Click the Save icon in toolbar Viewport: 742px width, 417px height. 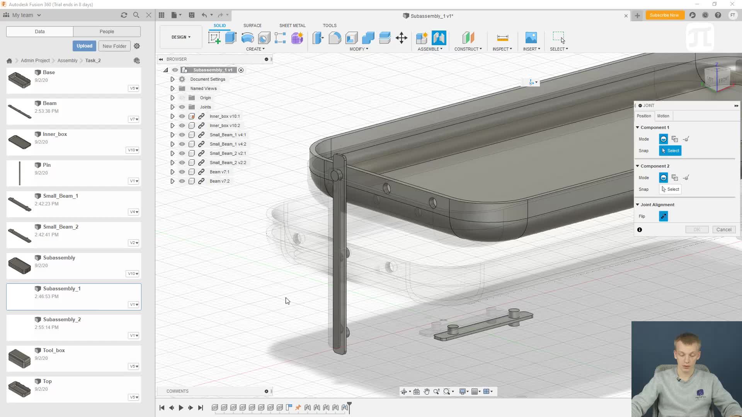point(191,15)
